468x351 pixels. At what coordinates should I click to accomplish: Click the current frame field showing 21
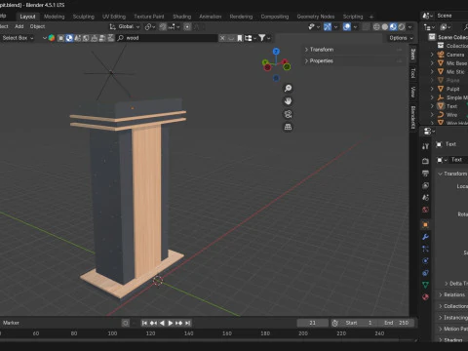pyautogui.click(x=312, y=323)
